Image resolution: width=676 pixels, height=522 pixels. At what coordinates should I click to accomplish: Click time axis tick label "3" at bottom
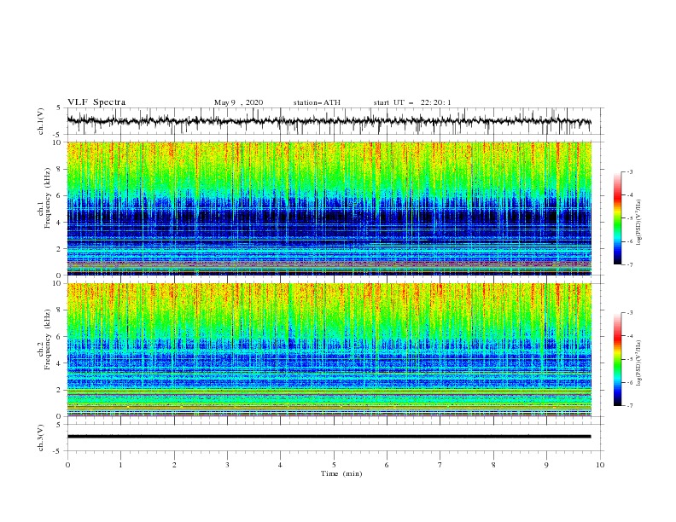(227, 465)
